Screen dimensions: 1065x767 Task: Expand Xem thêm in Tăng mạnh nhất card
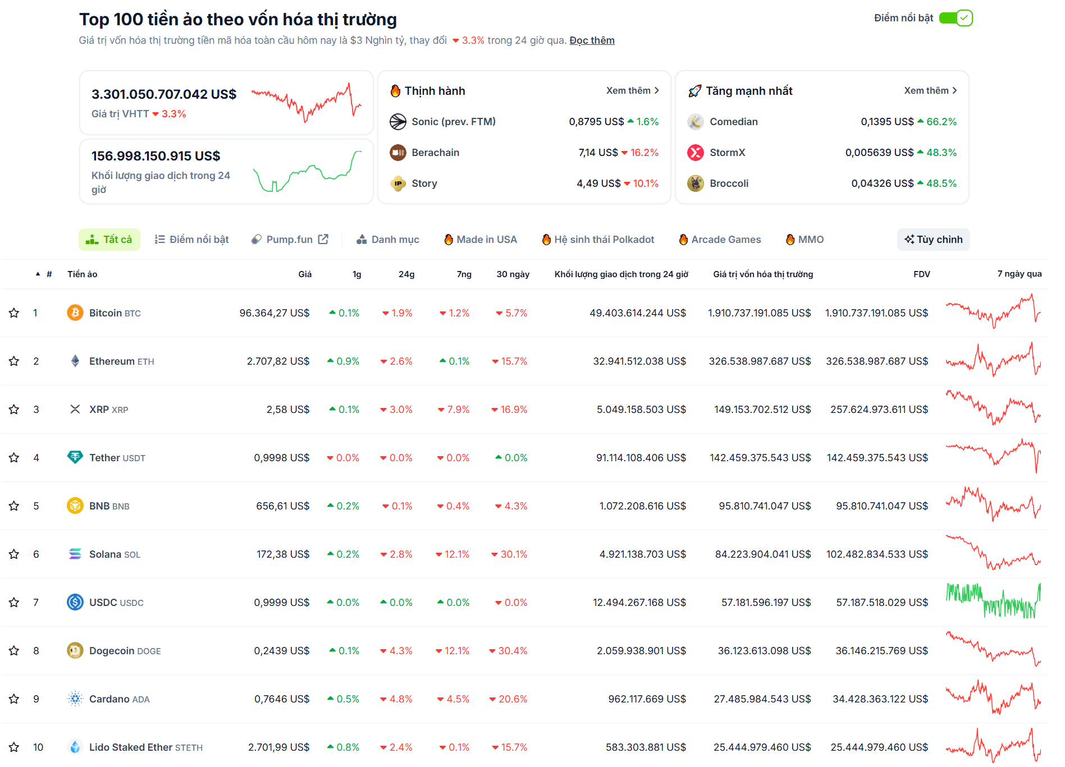[931, 90]
